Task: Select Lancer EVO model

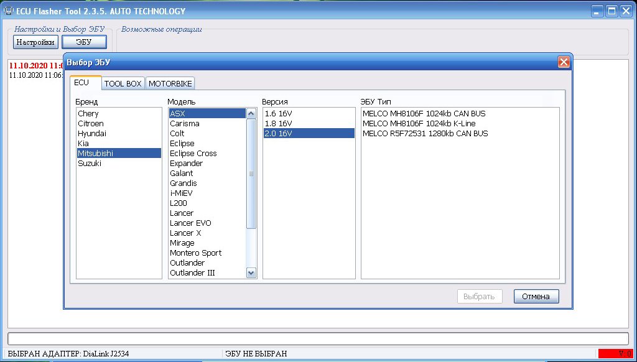Action: tap(207, 223)
